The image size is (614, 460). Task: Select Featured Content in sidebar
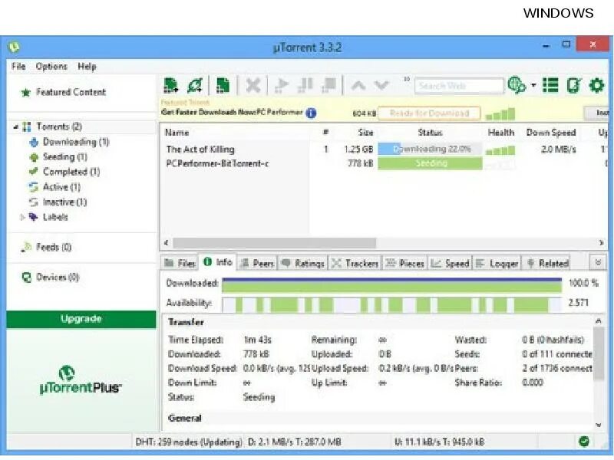[71, 92]
